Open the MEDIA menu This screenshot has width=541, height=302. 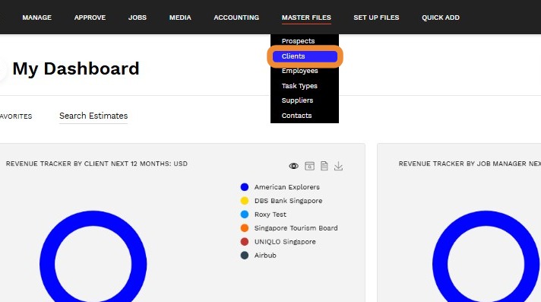[180, 17]
